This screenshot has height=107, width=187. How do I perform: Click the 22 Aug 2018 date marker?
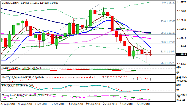point(8,104)
